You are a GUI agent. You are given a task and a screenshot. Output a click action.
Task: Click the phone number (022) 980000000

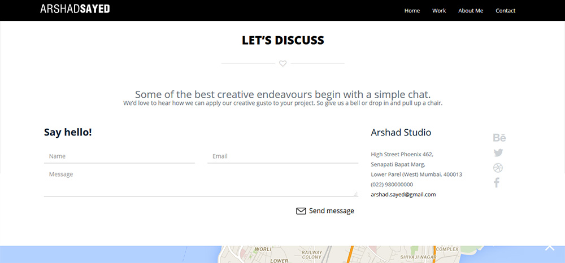coord(392,185)
